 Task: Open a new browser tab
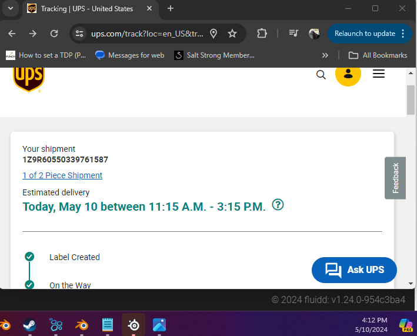click(x=171, y=8)
